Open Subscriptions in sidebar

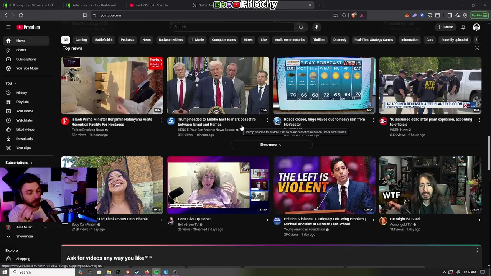pos(26,59)
